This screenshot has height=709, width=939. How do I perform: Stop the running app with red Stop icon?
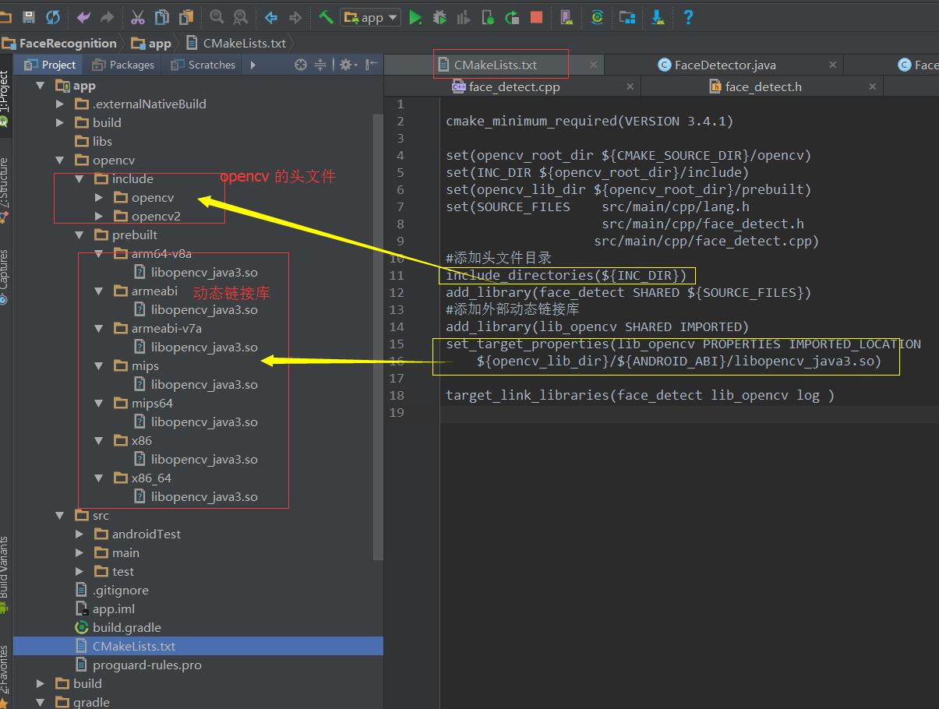[536, 16]
